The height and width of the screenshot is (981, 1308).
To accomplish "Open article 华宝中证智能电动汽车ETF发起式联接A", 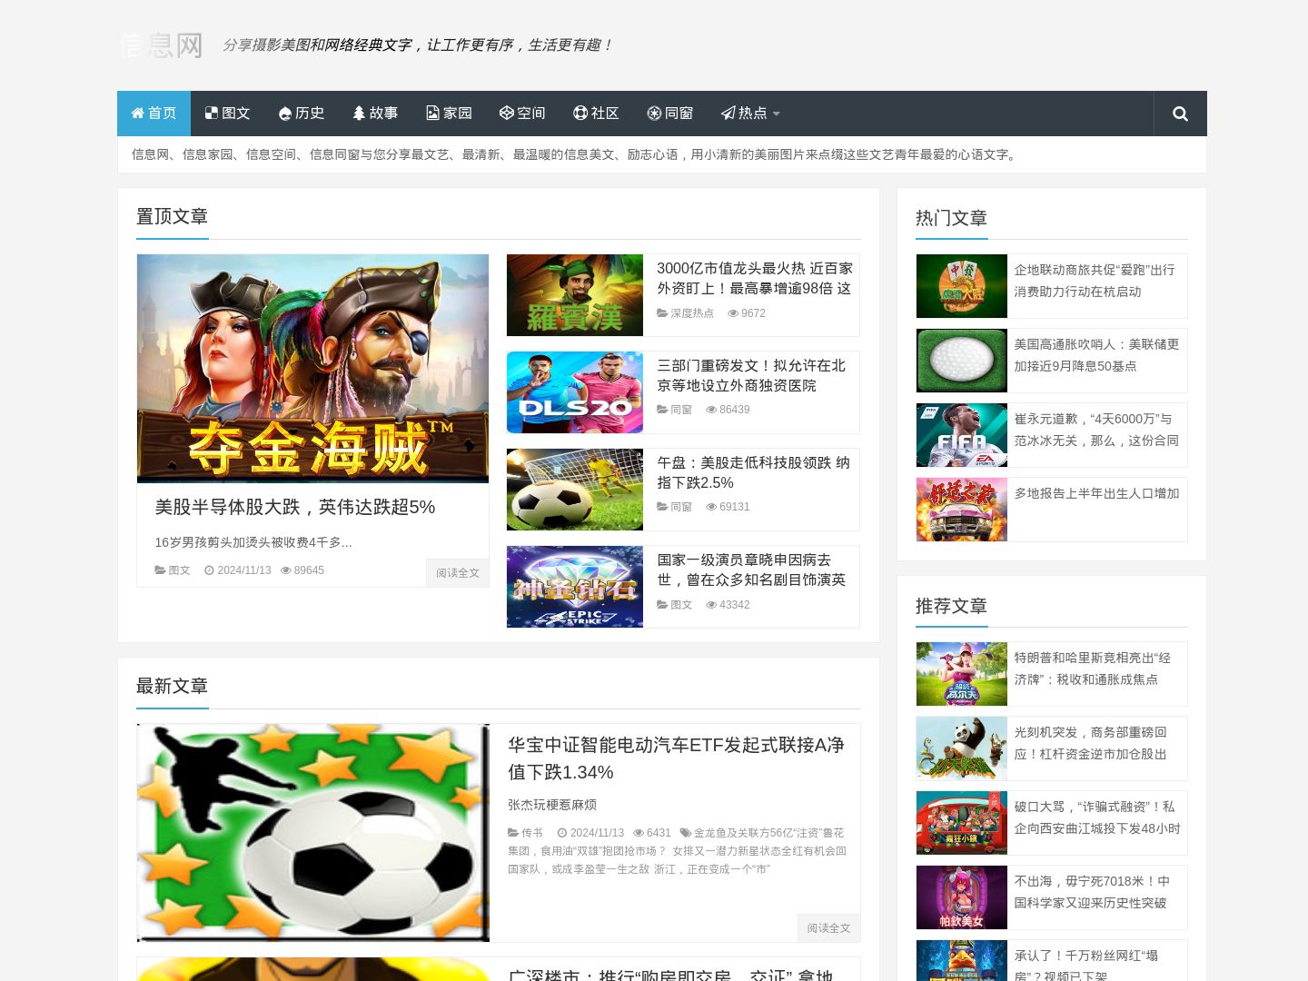I will click(676, 758).
